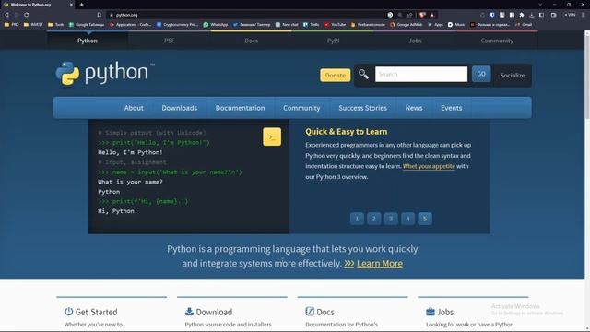590x332 pixels.
Task: Open the Events navigation menu
Action: click(451, 108)
